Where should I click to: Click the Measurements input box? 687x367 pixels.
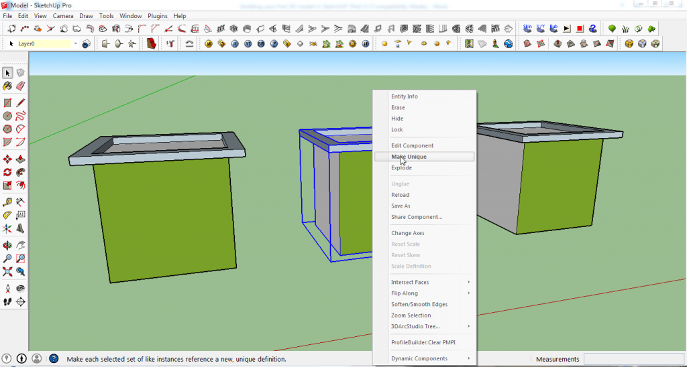(x=635, y=359)
